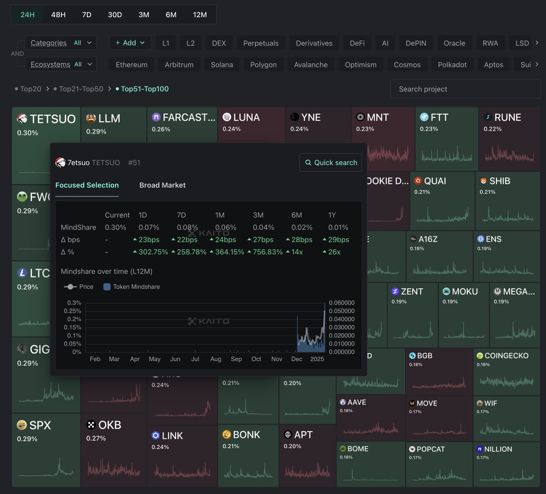
Task: Select the 30D timeframe tab
Action: tap(115, 15)
